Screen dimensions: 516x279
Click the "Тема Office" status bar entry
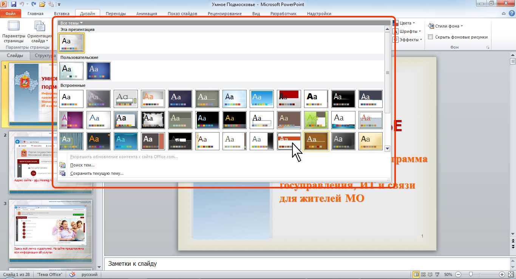[50, 274]
